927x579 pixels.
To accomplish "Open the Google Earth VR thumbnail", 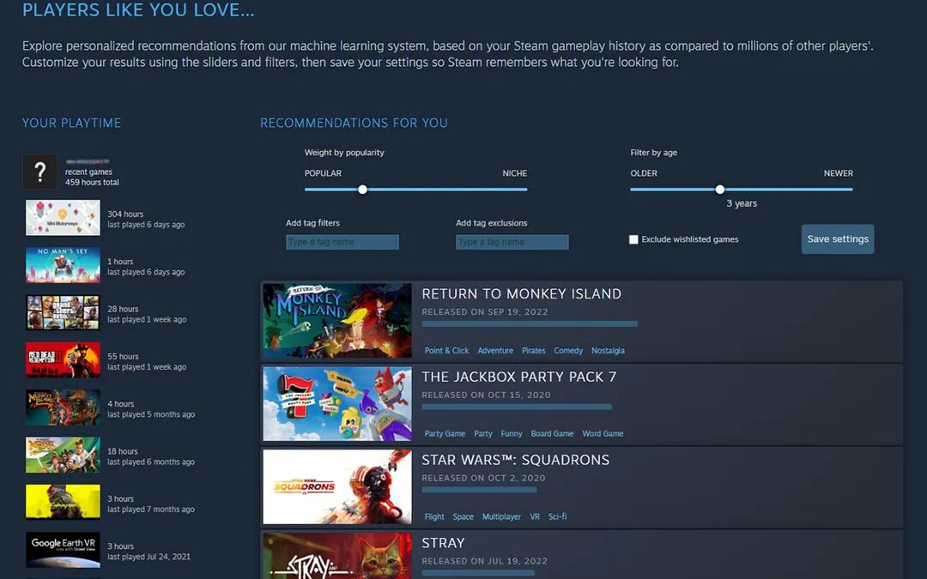I will click(x=63, y=550).
